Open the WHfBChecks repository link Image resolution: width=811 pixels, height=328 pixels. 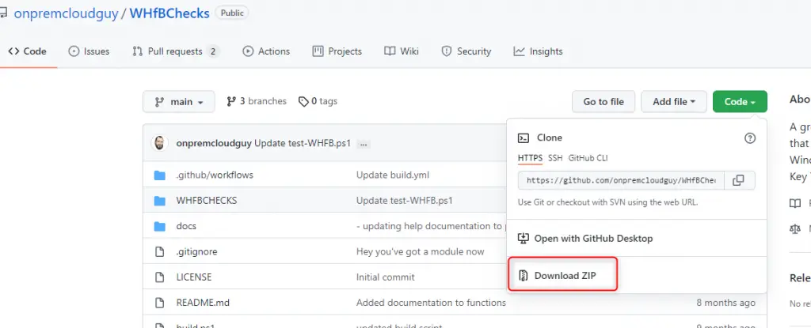tap(169, 13)
